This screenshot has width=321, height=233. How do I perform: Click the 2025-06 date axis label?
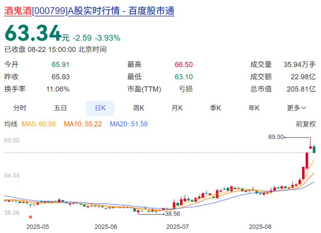pyautogui.click(x=106, y=227)
